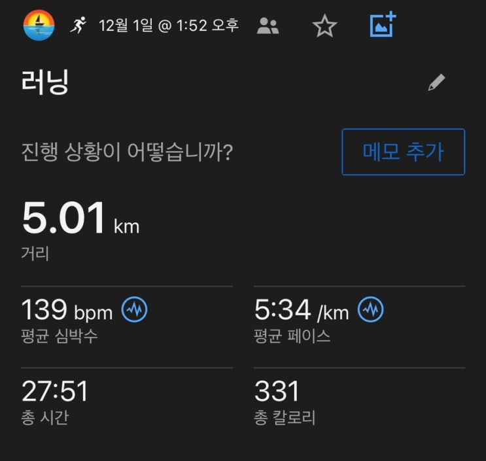Click the running activity type icon
486x461 pixels.
(78, 25)
